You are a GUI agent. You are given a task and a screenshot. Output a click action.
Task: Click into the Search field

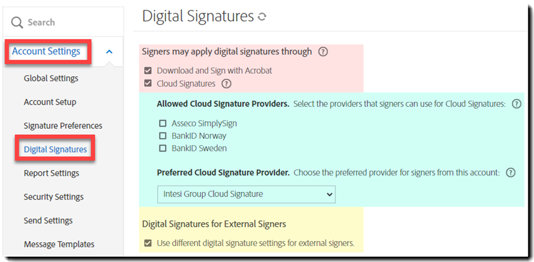click(x=64, y=22)
